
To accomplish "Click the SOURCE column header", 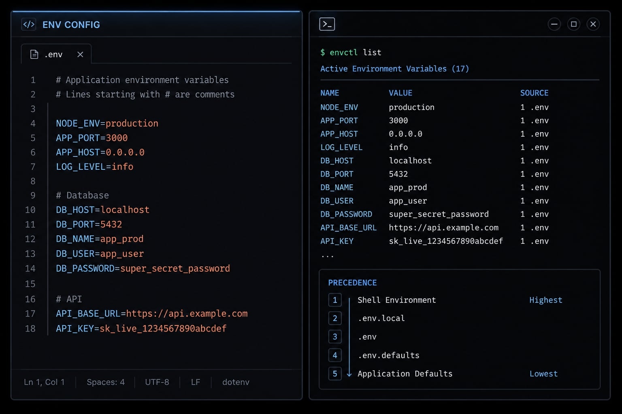I will point(535,93).
